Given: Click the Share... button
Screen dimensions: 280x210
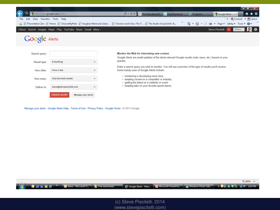Looking at the screenshot, I should point(239,30).
